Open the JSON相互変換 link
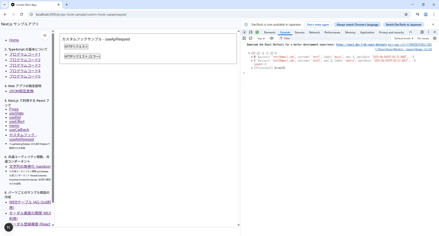 [x=21, y=91]
